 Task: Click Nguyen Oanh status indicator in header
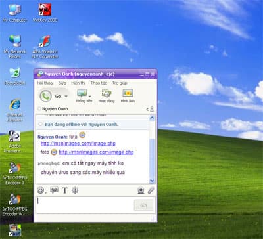(39, 108)
